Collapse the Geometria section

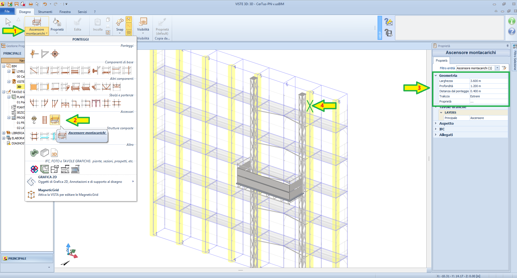tap(436, 76)
